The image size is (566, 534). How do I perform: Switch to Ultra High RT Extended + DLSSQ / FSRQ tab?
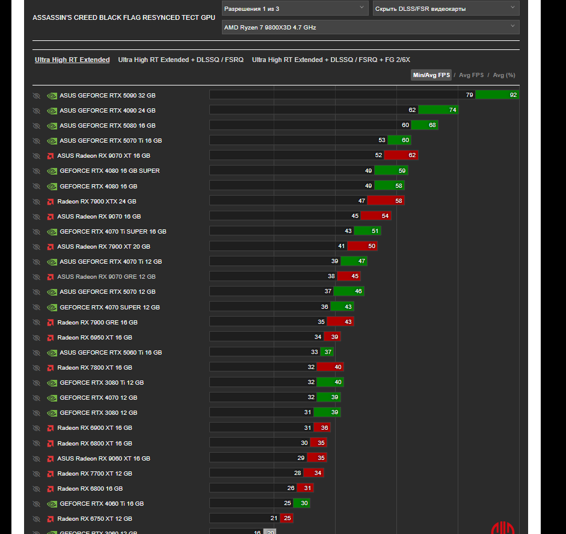pyautogui.click(x=181, y=60)
